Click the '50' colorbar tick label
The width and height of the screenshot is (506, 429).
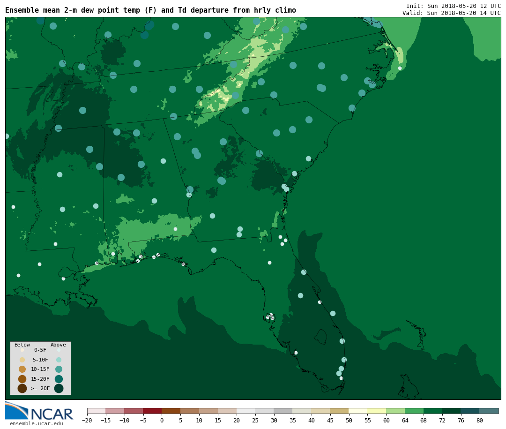pos(349,420)
